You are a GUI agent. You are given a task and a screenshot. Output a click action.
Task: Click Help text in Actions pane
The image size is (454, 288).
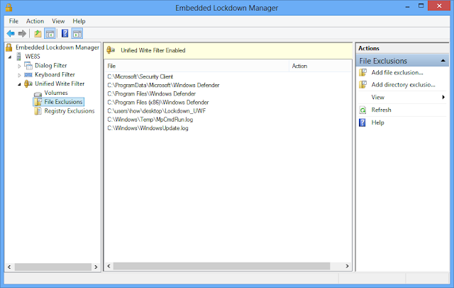click(378, 122)
